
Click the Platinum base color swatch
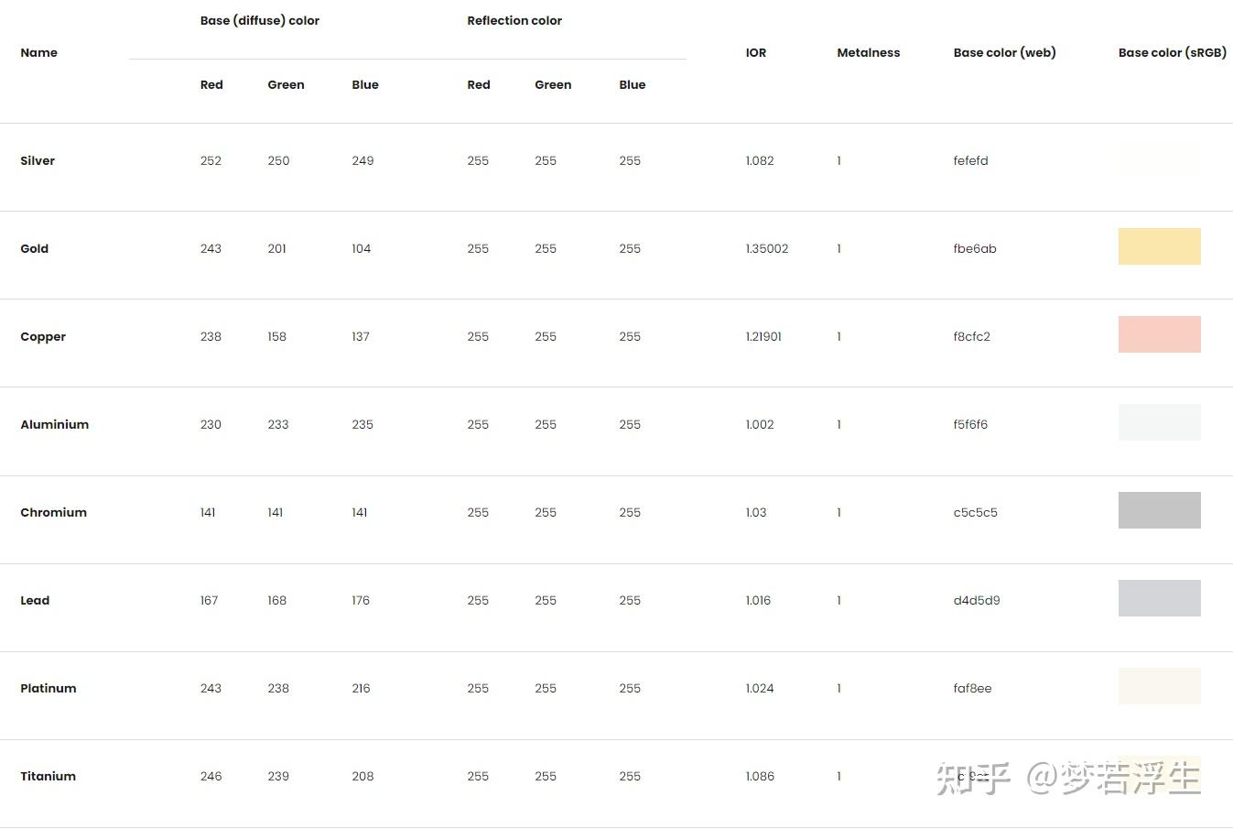1159,686
